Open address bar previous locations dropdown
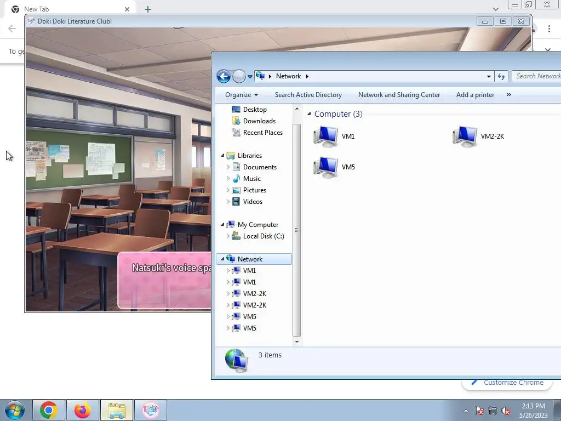The width and height of the screenshot is (561, 421). (489, 76)
